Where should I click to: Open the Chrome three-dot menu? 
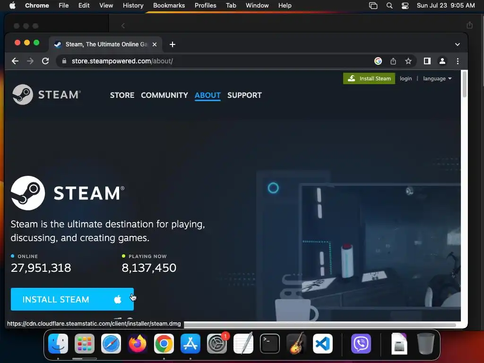coord(458,61)
